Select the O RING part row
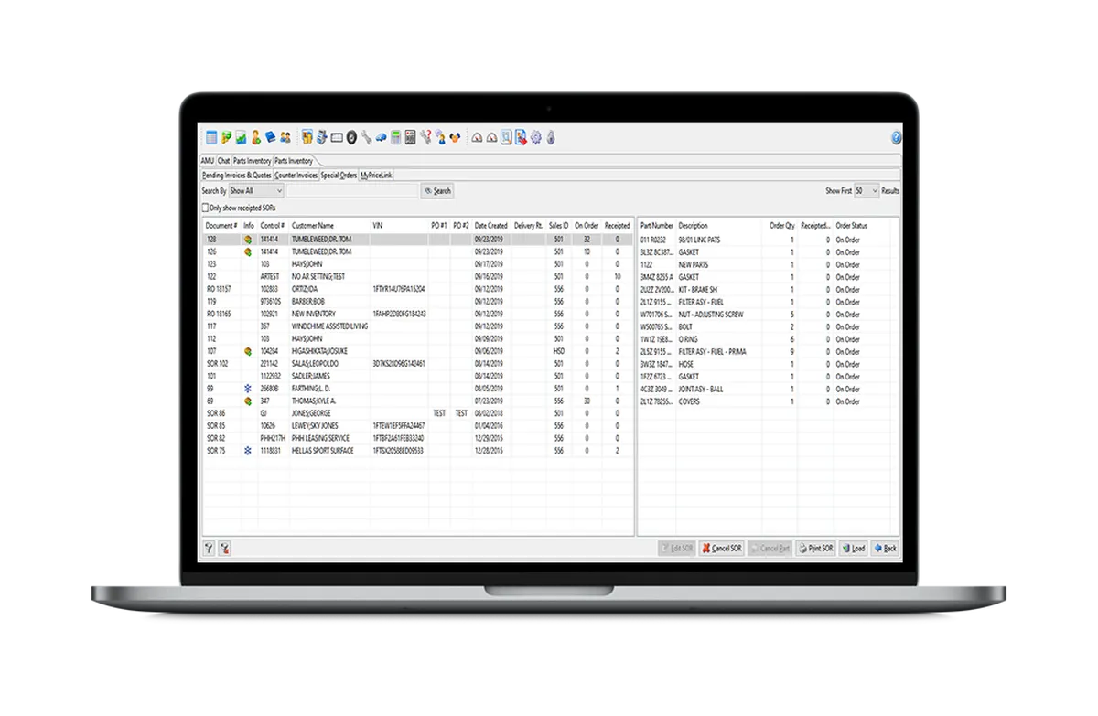Screen dimensions: 1098x716 (768, 338)
